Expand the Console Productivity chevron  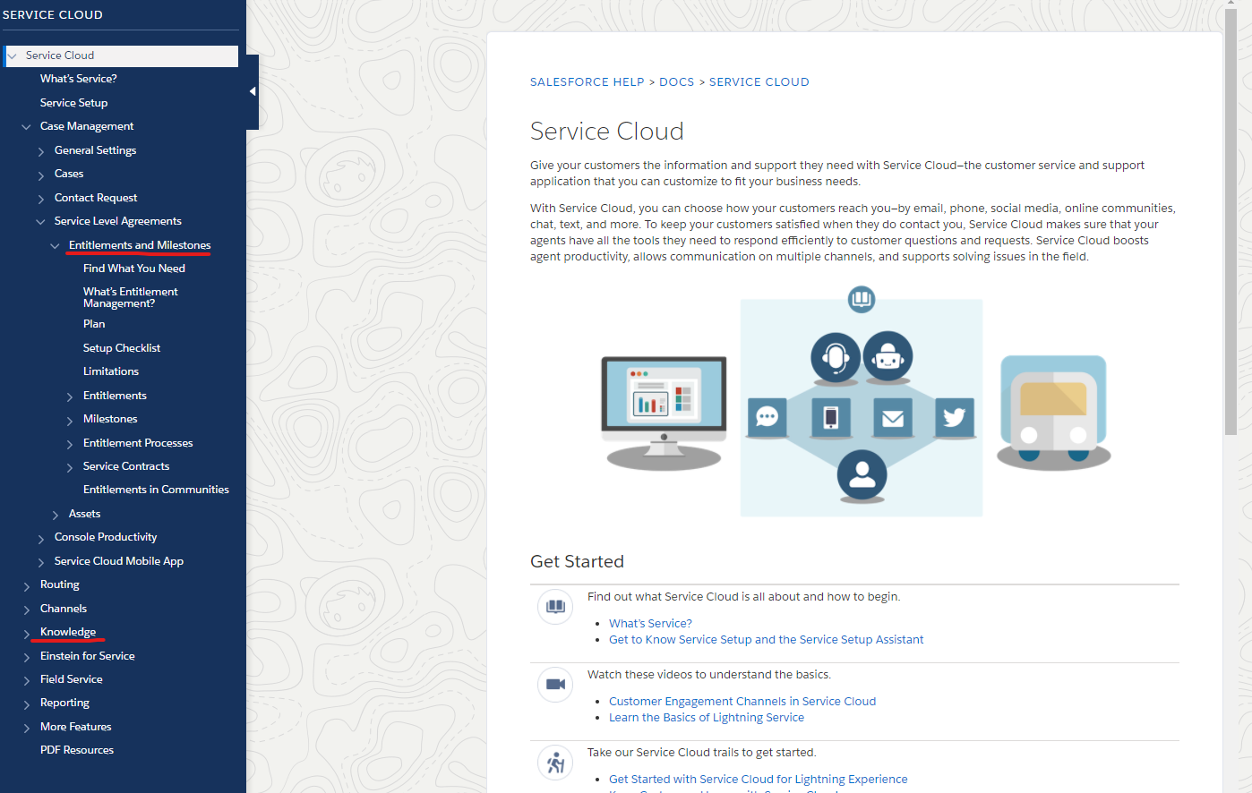pyautogui.click(x=41, y=538)
